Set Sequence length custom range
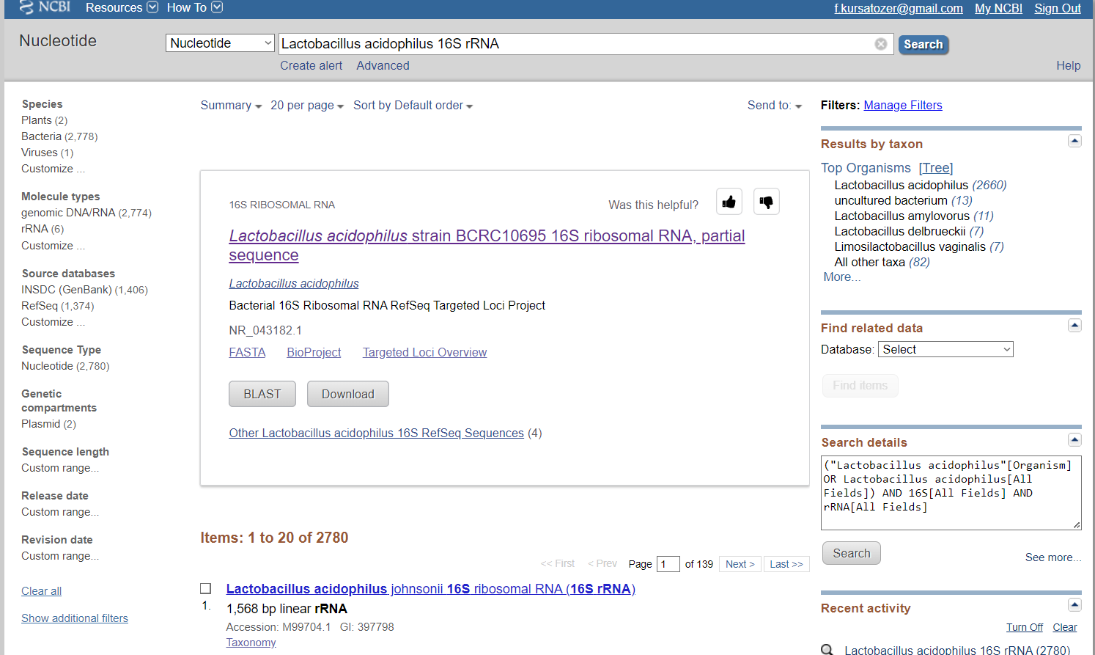This screenshot has height=655, width=1095. click(60, 468)
